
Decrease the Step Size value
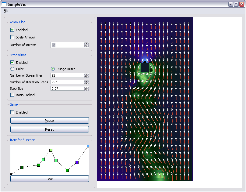coord(86,90)
